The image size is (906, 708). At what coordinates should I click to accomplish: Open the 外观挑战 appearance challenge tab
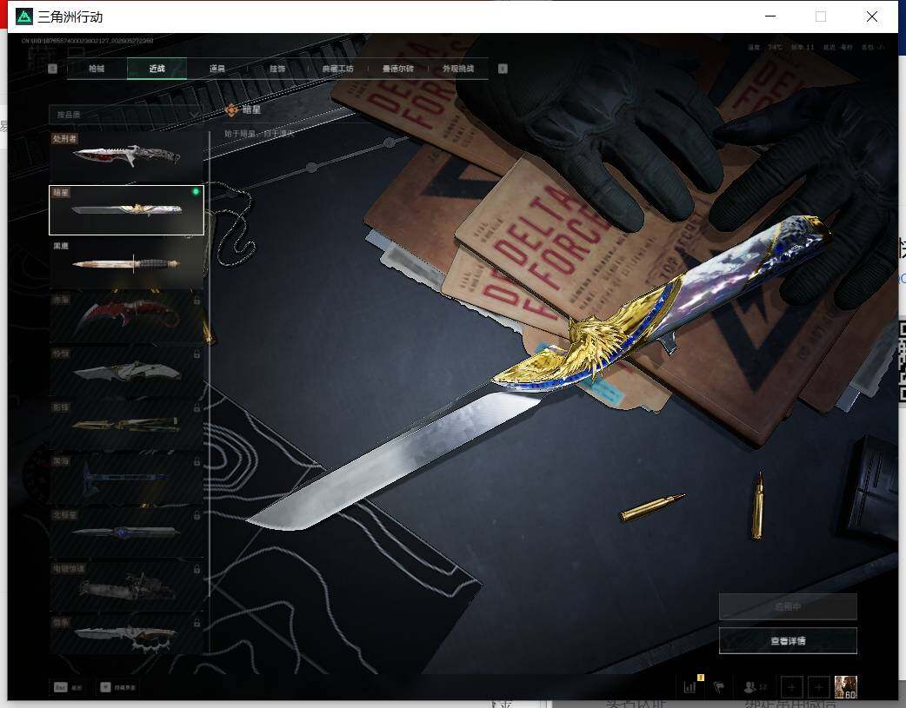pyautogui.click(x=458, y=69)
